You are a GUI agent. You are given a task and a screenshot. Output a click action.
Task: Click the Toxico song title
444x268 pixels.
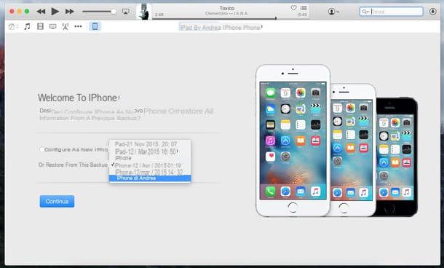point(227,8)
